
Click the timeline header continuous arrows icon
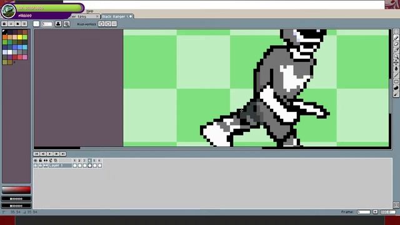click(x=46, y=161)
